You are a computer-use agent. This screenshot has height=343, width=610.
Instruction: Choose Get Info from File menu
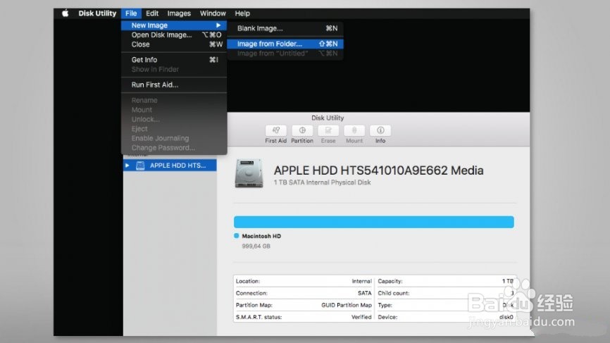(x=174, y=60)
